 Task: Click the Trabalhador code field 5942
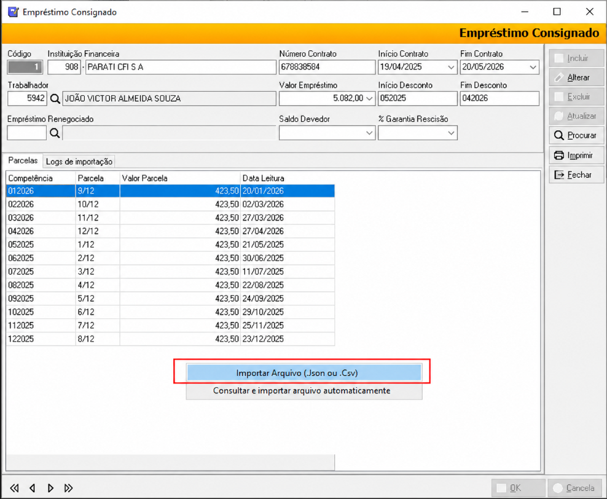[27, 98]
